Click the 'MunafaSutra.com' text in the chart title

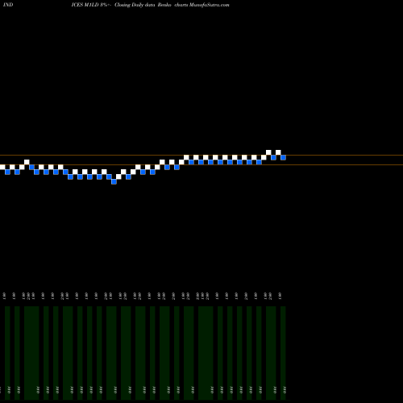[210, 5]
